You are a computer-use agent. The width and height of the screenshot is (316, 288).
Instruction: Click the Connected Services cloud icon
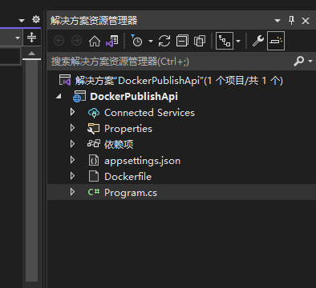click(x=94, y=113)
